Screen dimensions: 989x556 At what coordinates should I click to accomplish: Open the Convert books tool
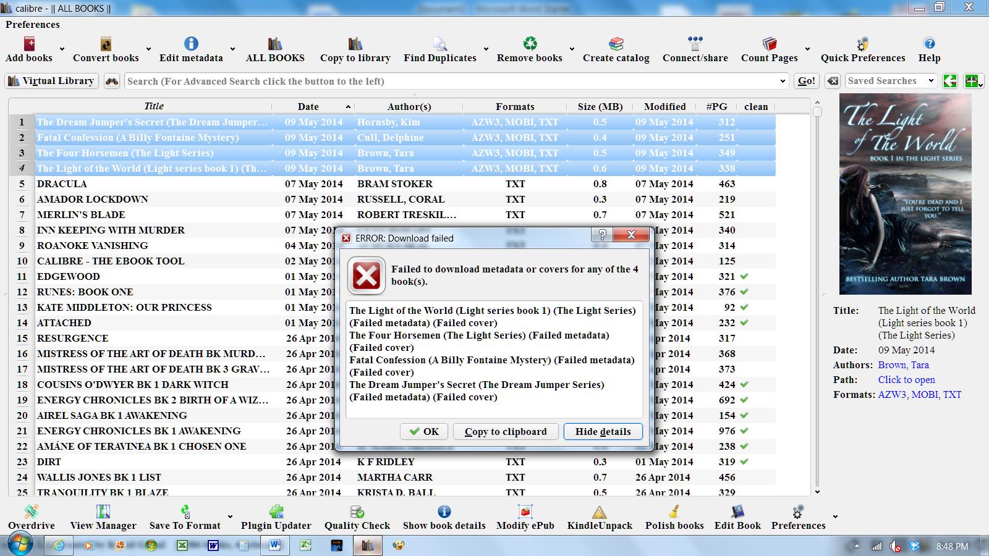point(106,44)
